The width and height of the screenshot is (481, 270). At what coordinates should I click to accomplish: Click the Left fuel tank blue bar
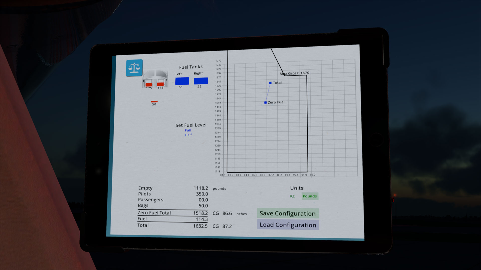click(182, 81)
